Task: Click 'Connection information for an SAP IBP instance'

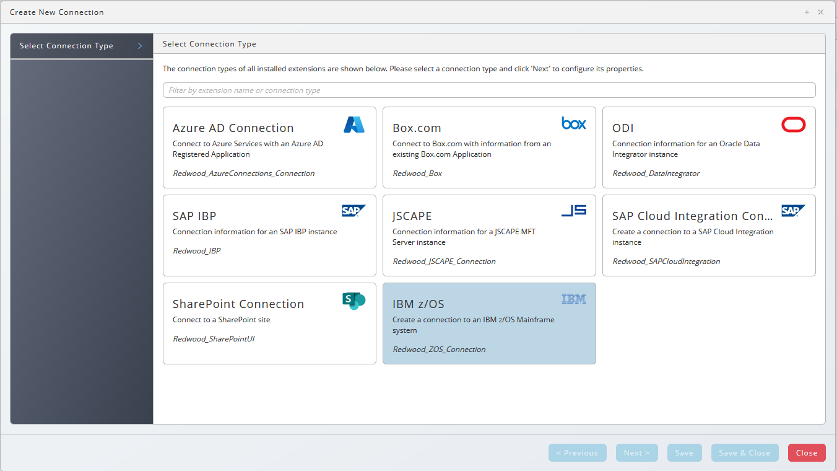Action: tap(255, 232)
